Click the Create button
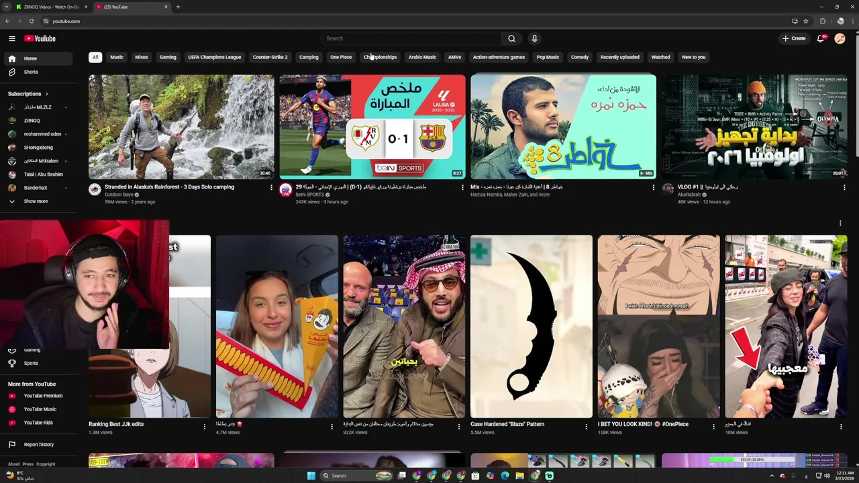The width and height of the screenshot is (859, 483). click(794, 38)
